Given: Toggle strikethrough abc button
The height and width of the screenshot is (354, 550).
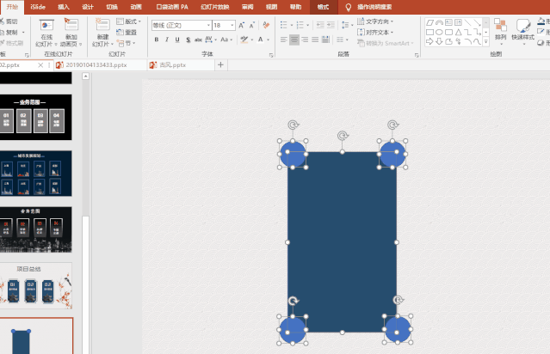Looking at the screenshot, I should 198,40.
